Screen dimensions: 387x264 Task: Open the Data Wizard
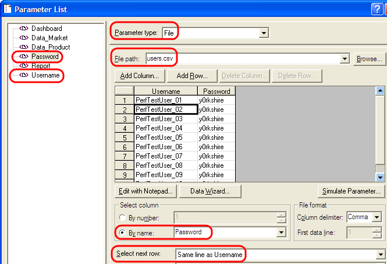pyautogui.click(x=205, y=191)
